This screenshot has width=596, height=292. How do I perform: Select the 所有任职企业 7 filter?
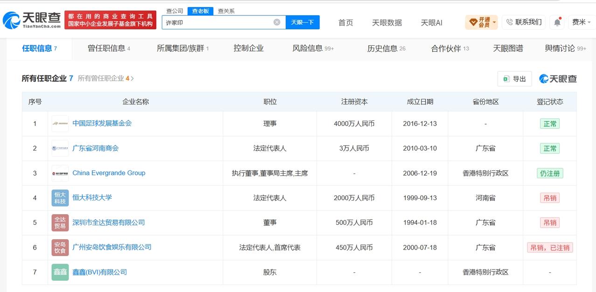[47, 78]
